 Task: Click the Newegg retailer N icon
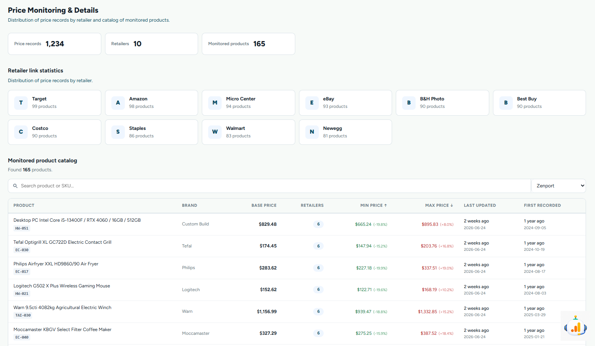coord(312,132)
